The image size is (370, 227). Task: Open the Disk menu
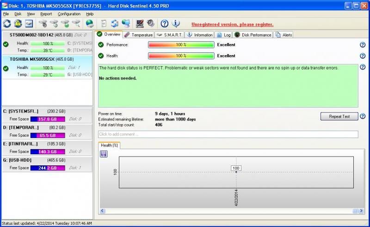pyautogui.click(x=18, y=14)
